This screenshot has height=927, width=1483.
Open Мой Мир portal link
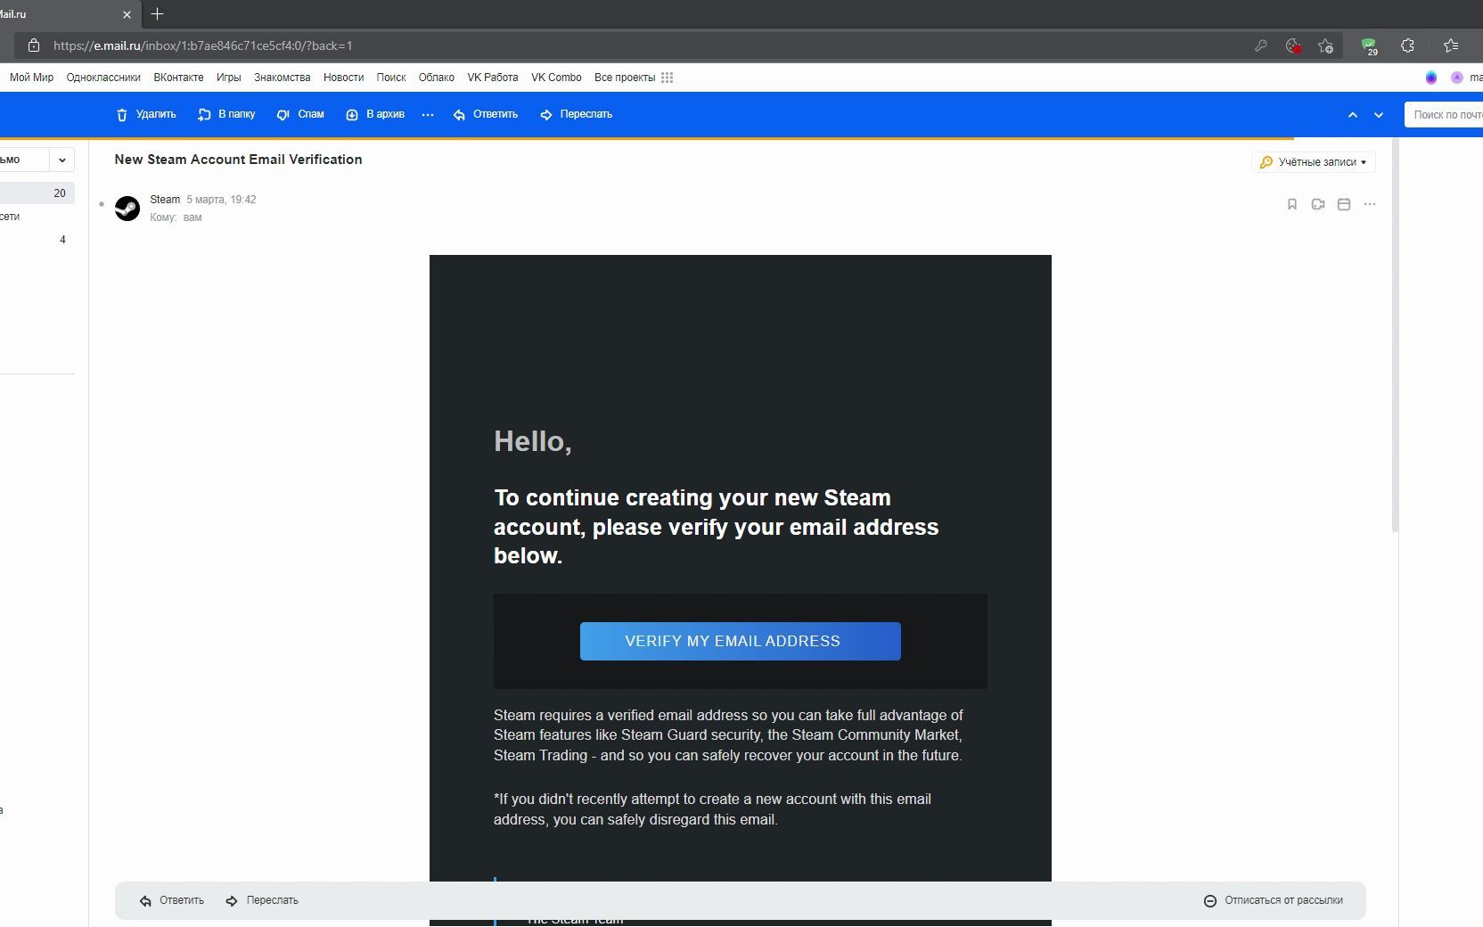click(31, 78)
